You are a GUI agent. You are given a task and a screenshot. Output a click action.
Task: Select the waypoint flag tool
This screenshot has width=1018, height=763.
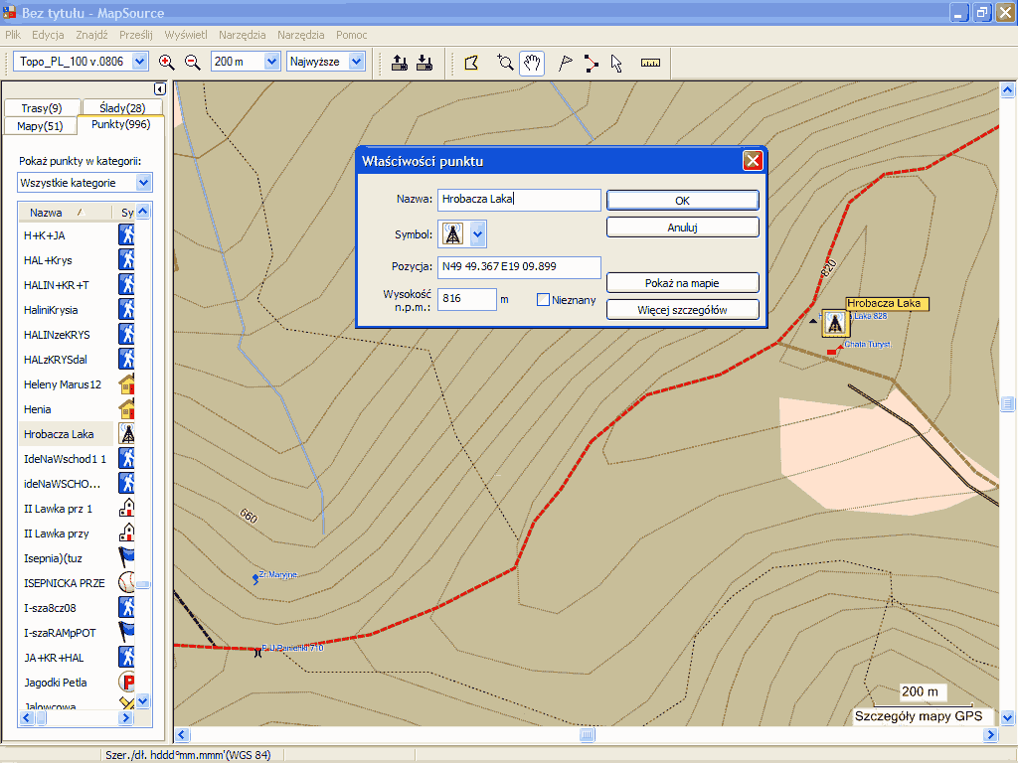tap(566, 63)
